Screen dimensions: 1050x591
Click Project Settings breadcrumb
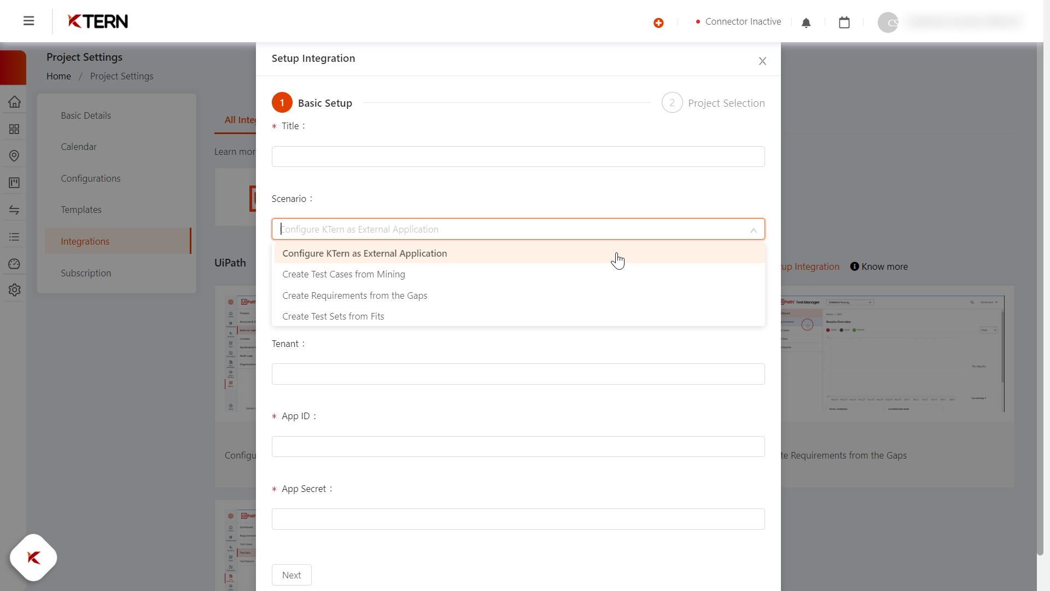tap(121, 76)
